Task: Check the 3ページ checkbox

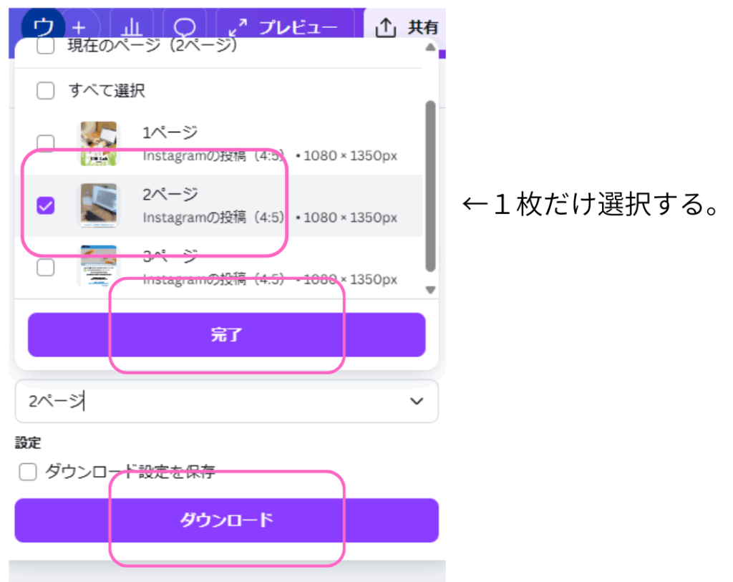Action: click(x=46, y=268)
